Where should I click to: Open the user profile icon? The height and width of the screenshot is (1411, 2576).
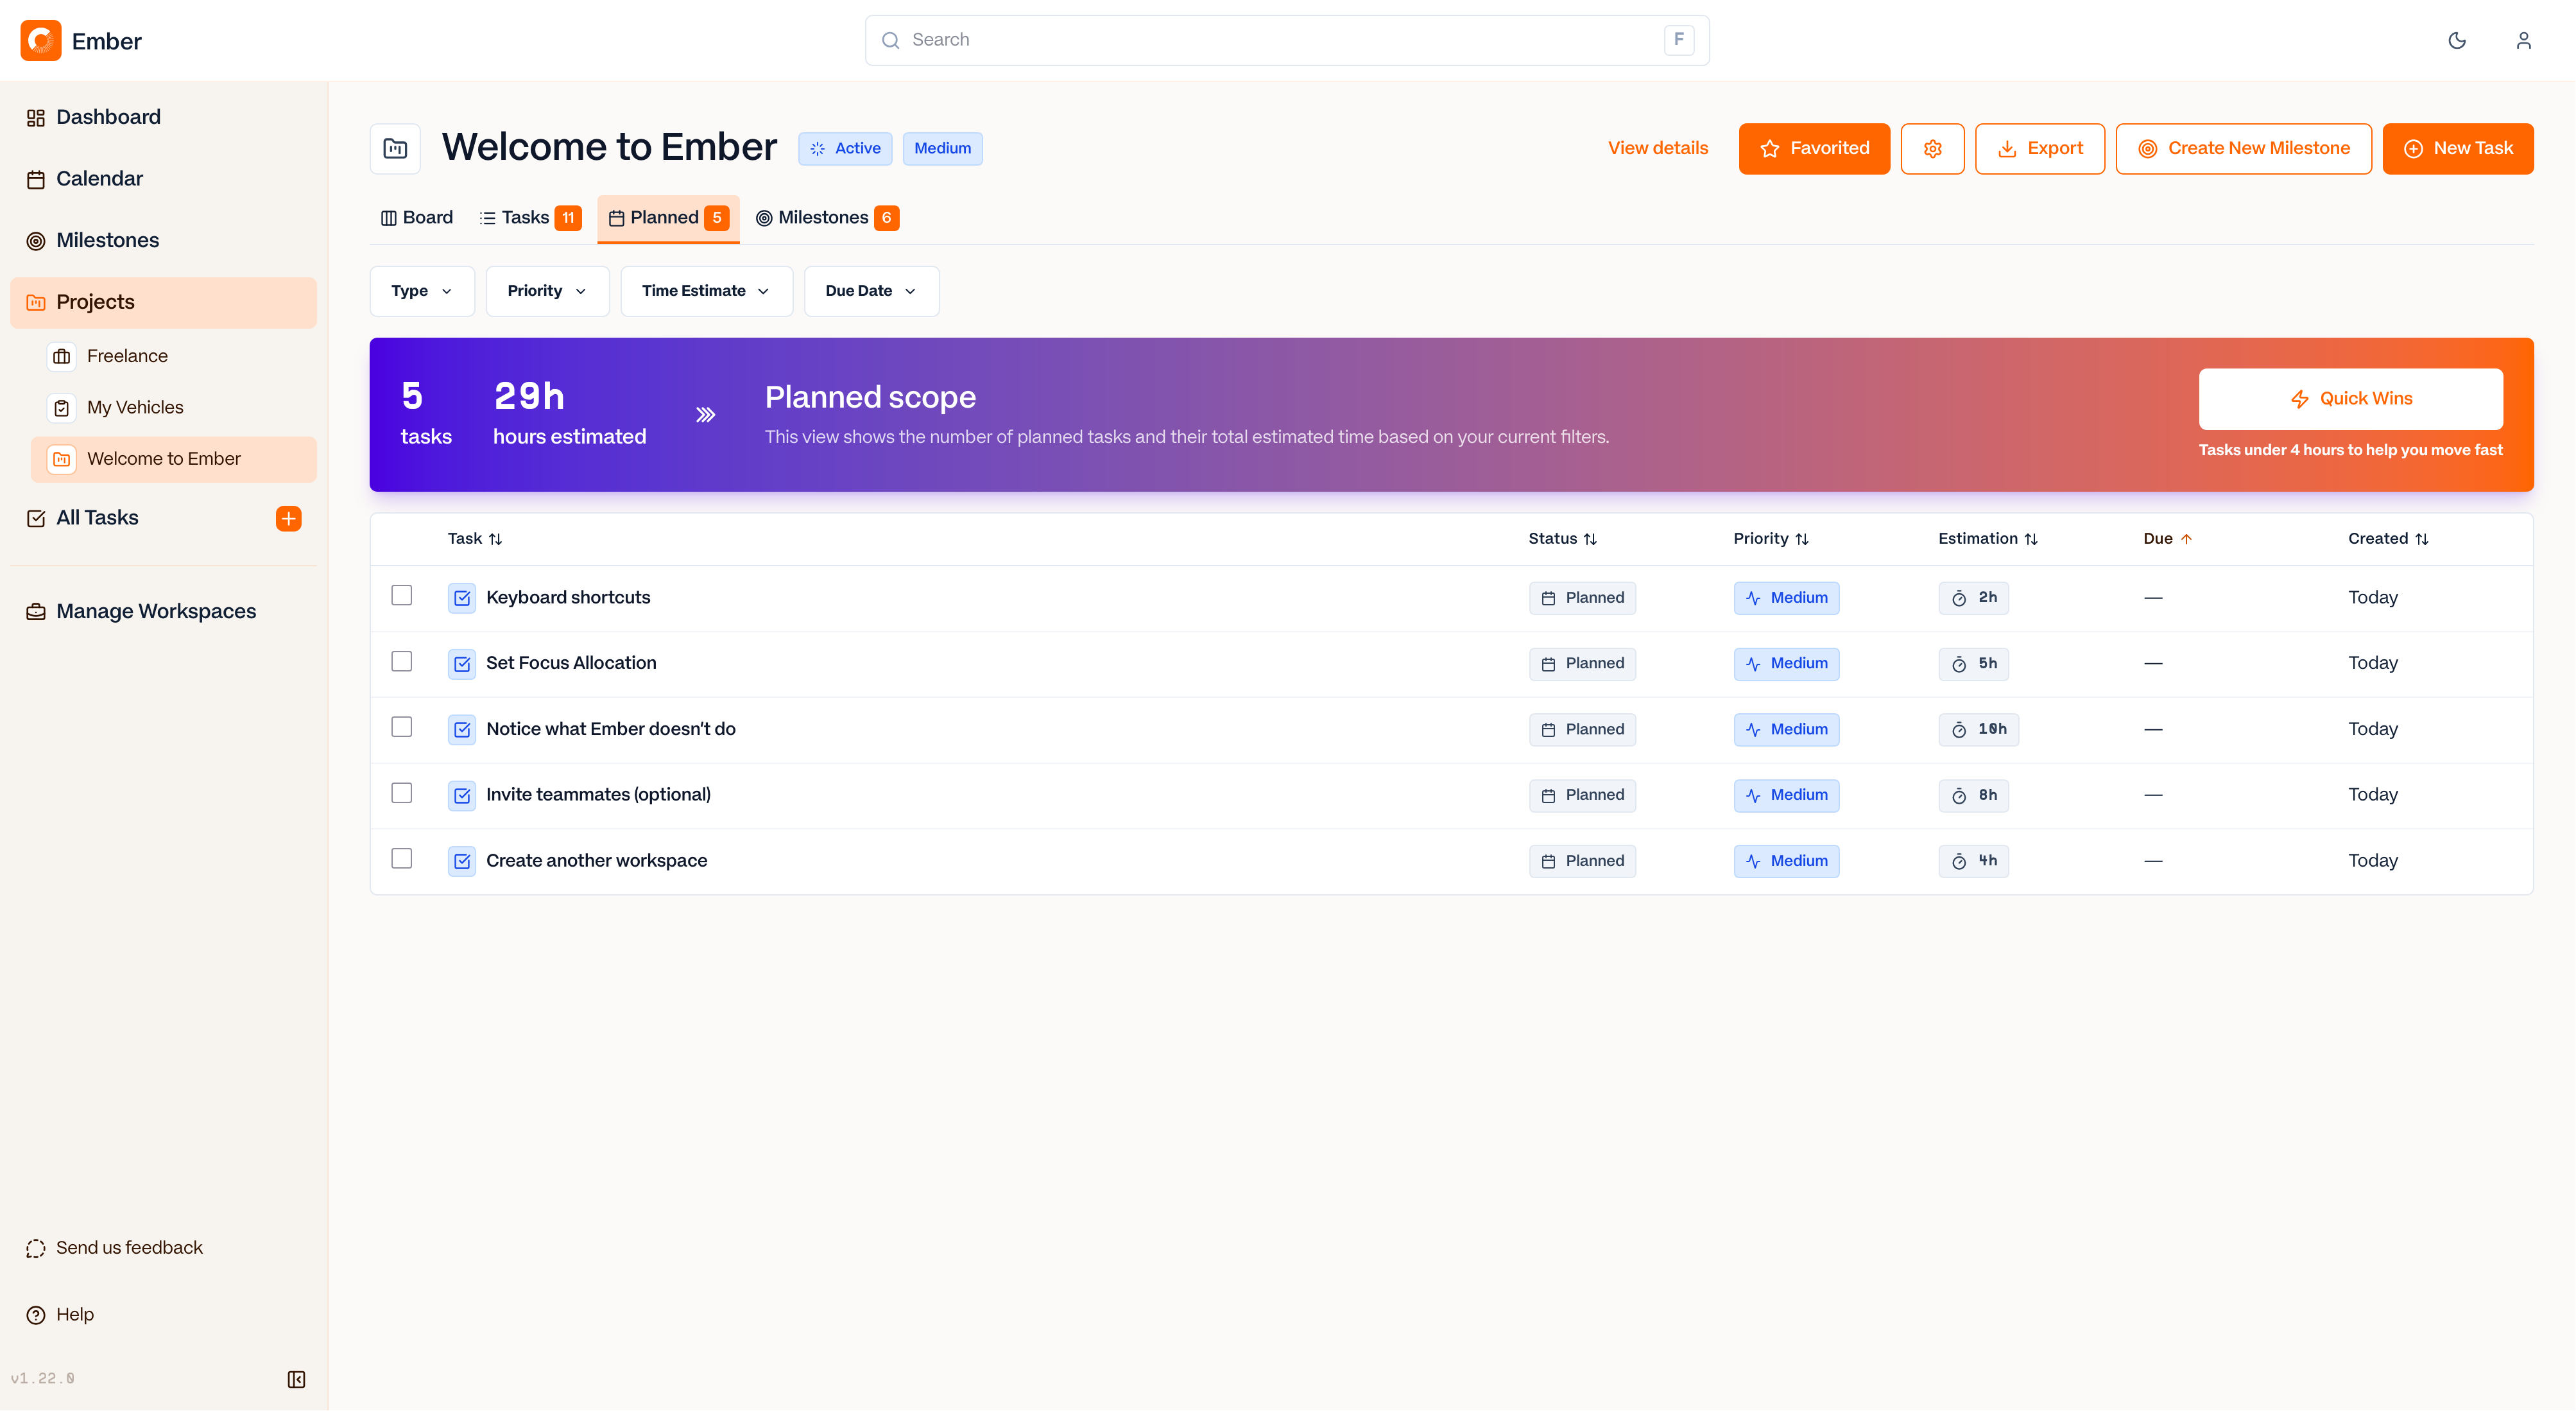[2524, 40]
